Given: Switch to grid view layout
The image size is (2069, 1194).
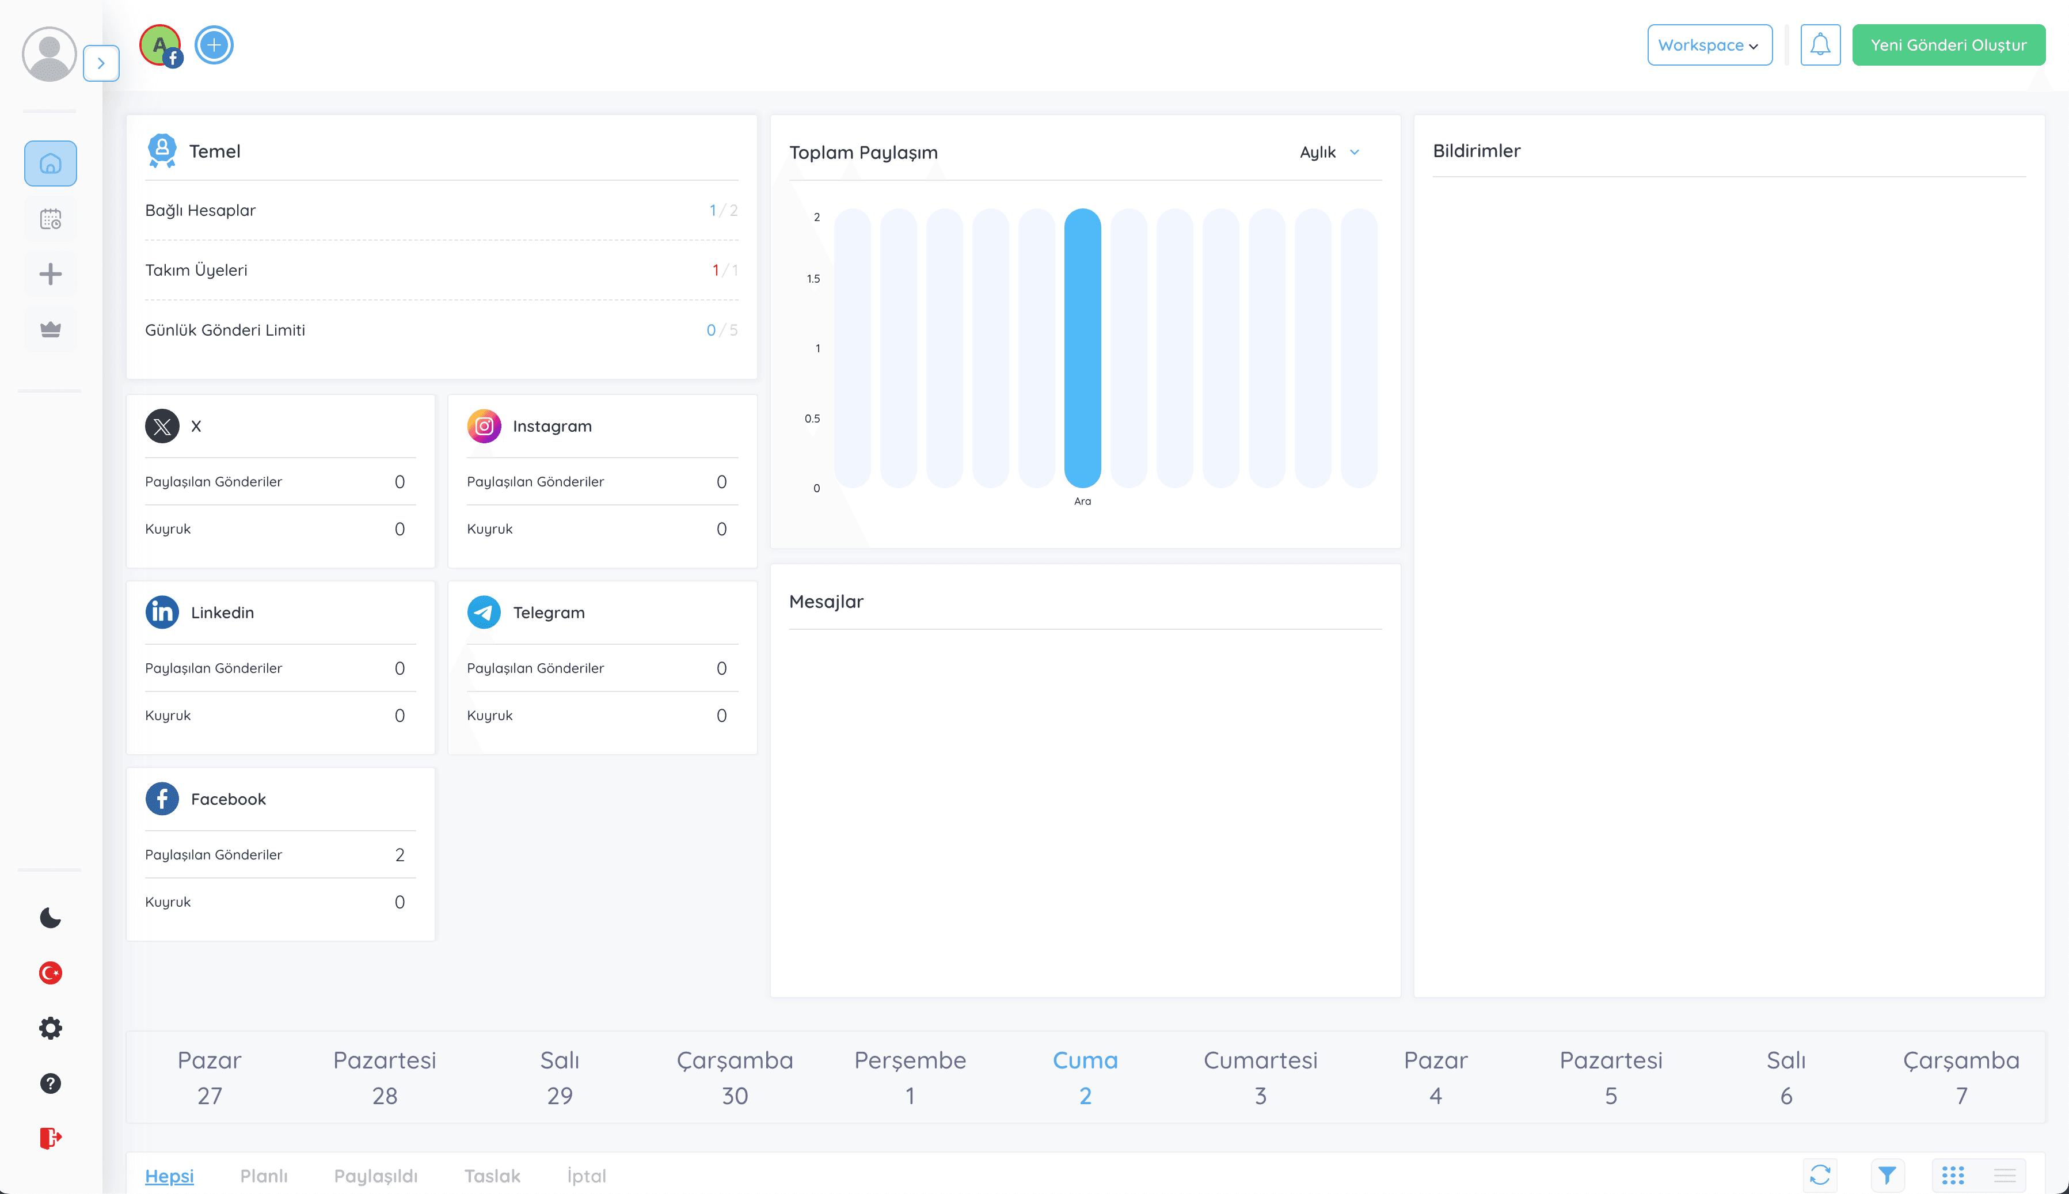Looking at the screenshot, I should (x=1953, y=1175).
